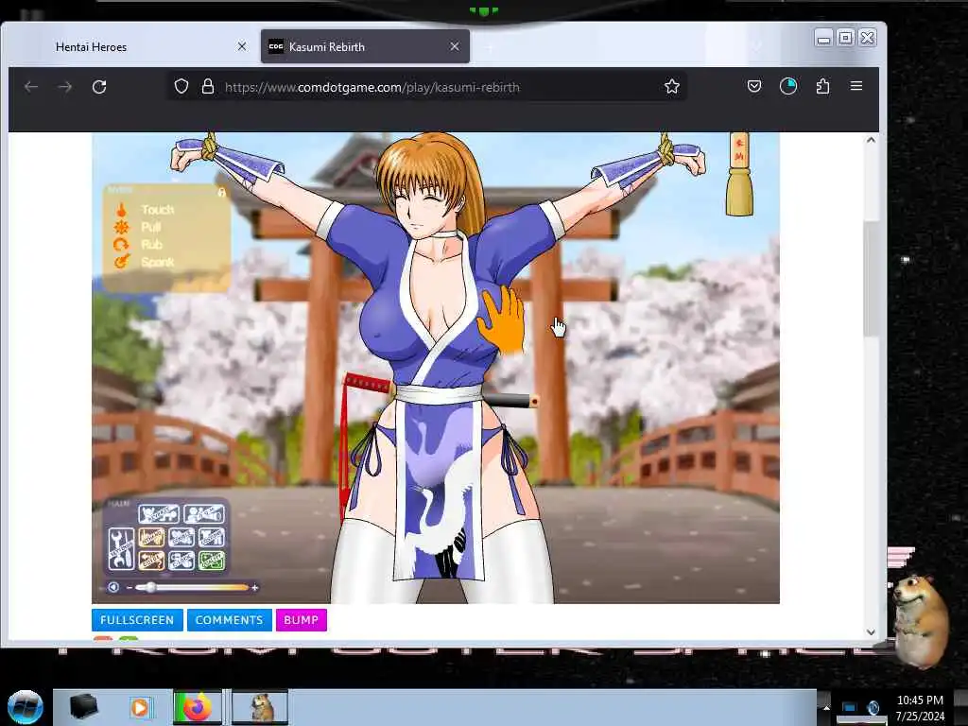Image resolution: width=968 pixels, height=726 pixels.
Task: Close the Kasumi Rebirth tab
Action: 455,46
